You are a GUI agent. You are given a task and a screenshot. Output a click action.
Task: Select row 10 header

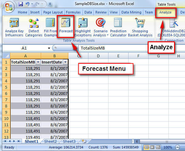point(6,118)
